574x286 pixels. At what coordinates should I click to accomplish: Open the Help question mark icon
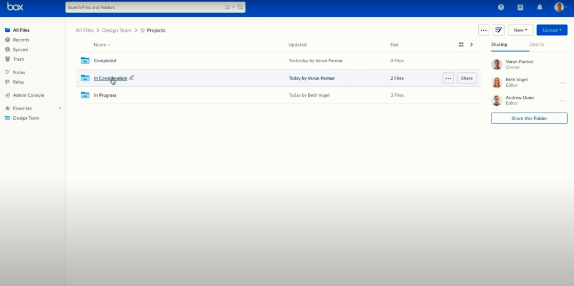point(501,7)
